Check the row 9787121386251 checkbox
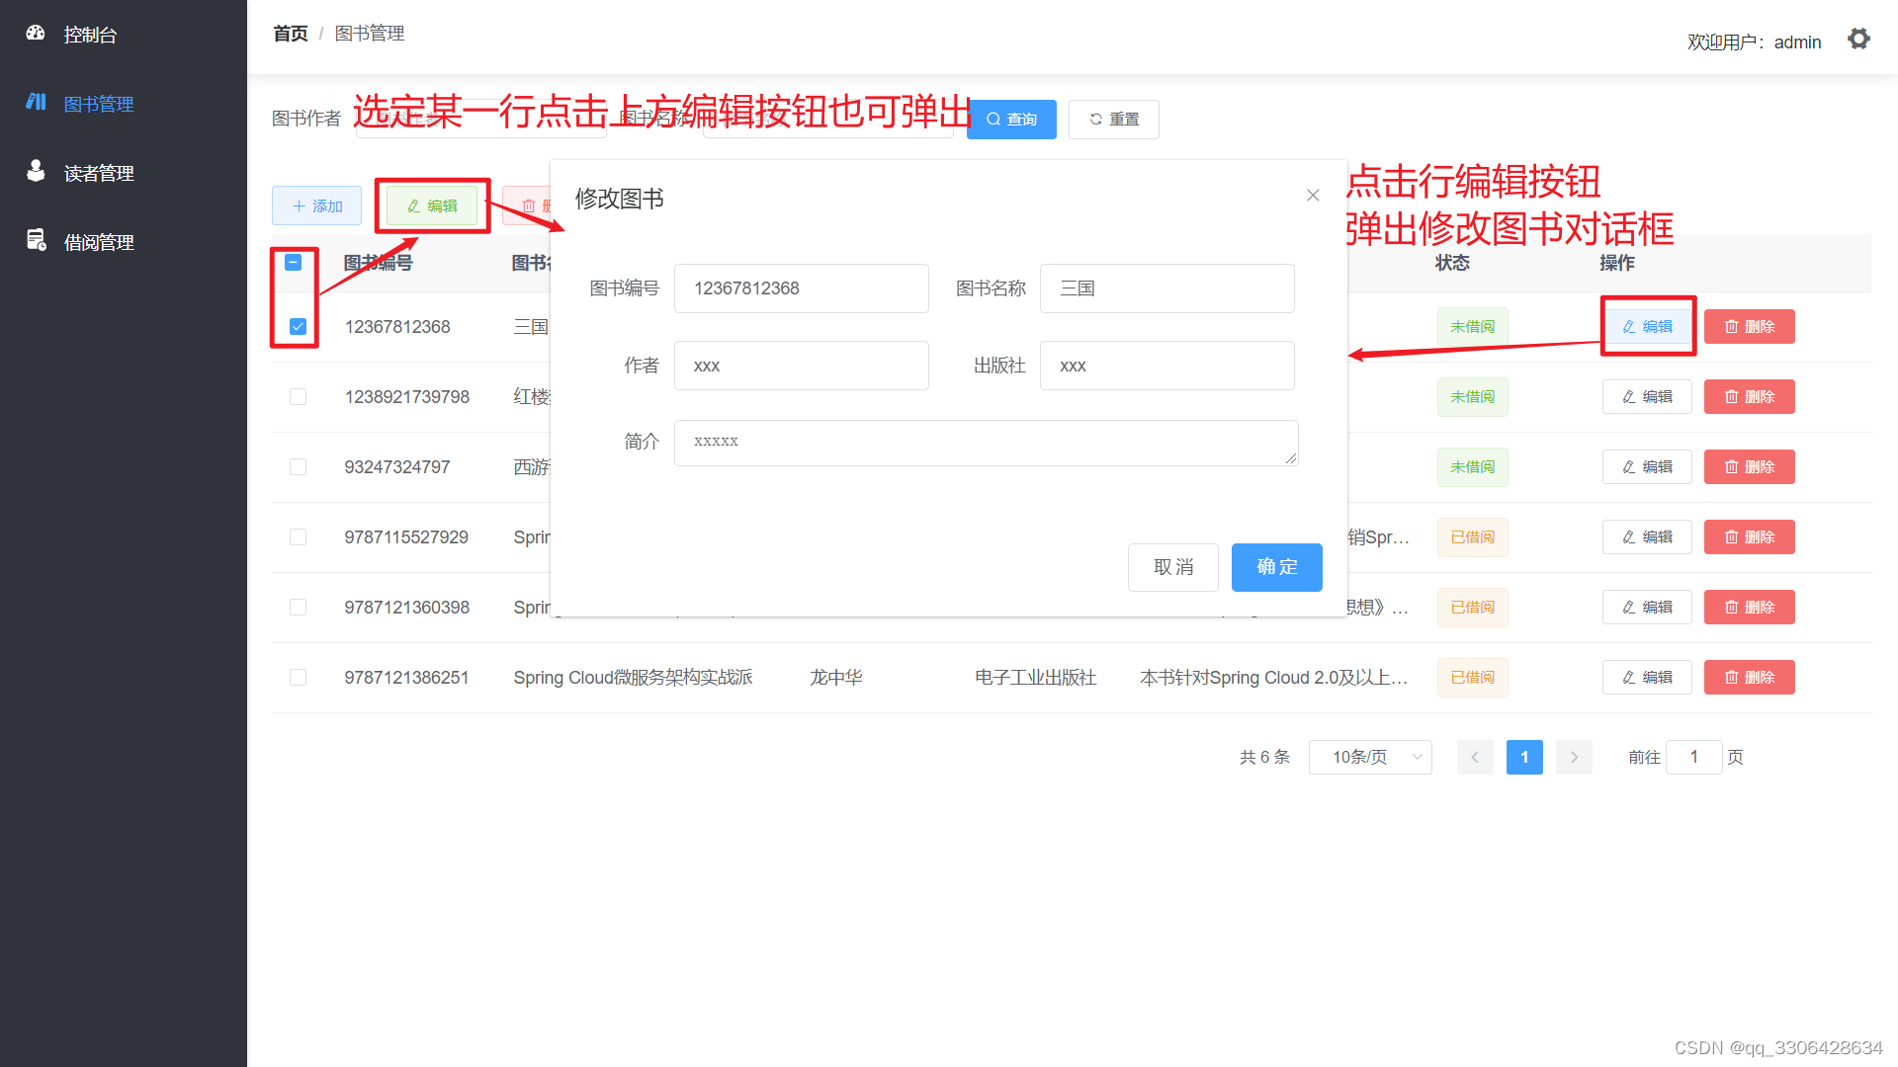This screenshot has width=1898, height=1067. click(x=298, y=678)
